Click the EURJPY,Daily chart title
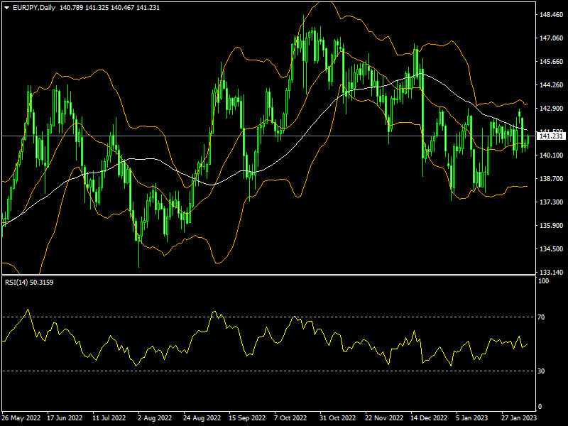This screenshot has height=426, width=568. pos(34,8)
